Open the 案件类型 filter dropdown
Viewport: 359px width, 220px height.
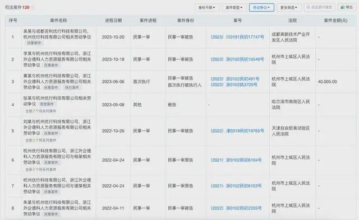click(234, 7)
